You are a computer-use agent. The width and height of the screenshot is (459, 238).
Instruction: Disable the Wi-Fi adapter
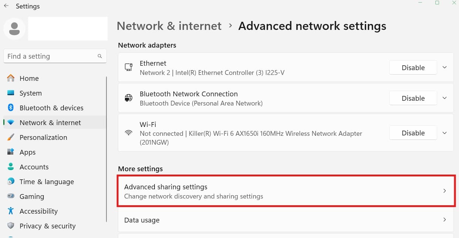(x=413, y=133)
